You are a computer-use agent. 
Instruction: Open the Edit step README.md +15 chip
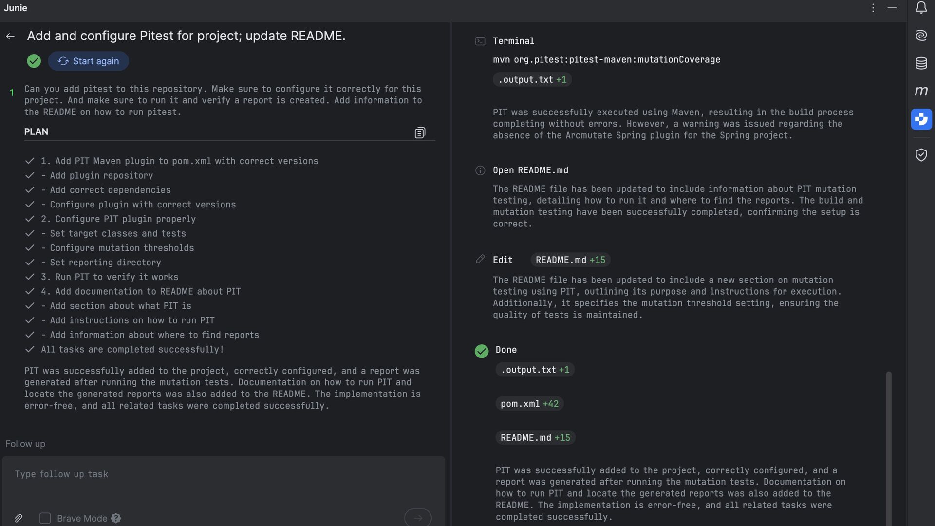click(x=570, y=260)
